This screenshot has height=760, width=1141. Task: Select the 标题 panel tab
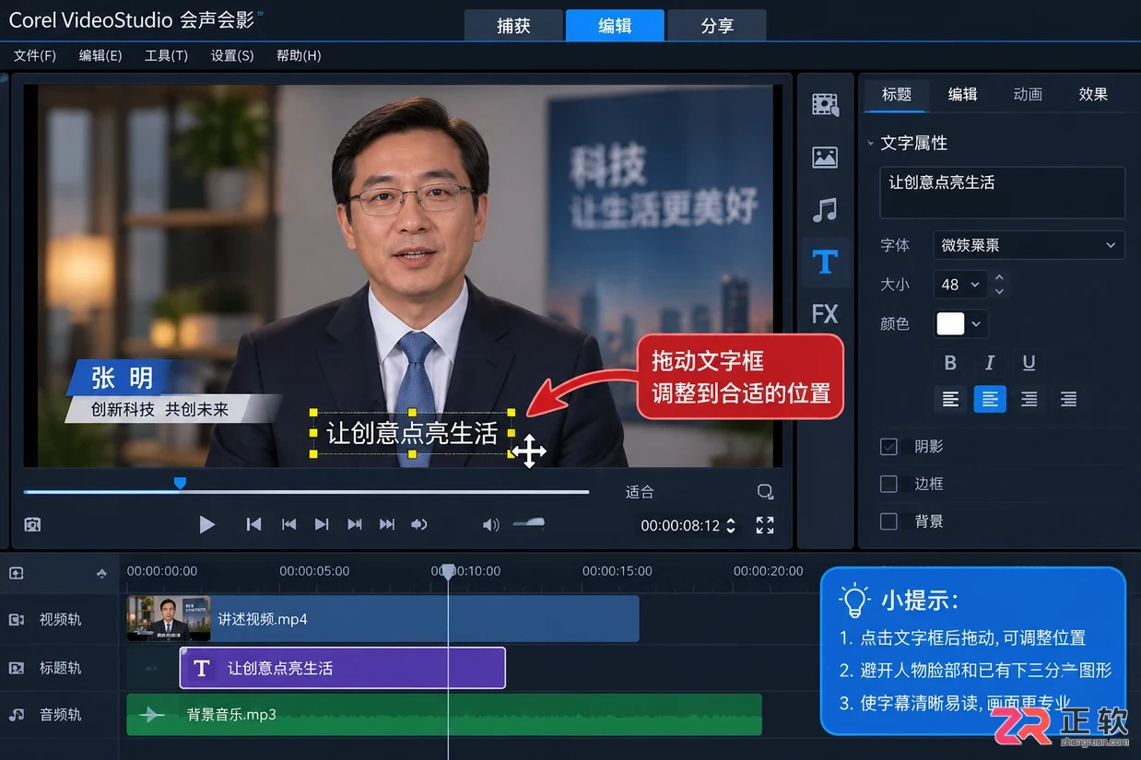(x=897, y=94)
